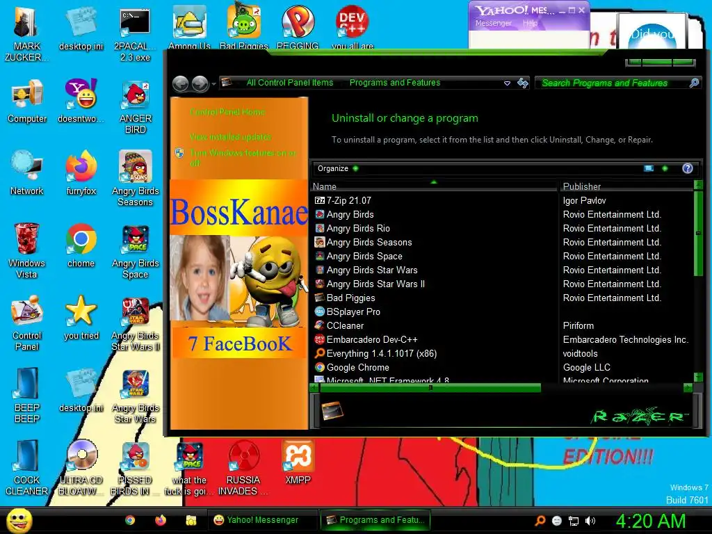Open the BEEP BEEP desktop icon

(27, 395)
